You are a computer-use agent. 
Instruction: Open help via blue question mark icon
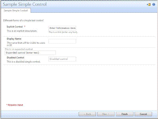154,5
